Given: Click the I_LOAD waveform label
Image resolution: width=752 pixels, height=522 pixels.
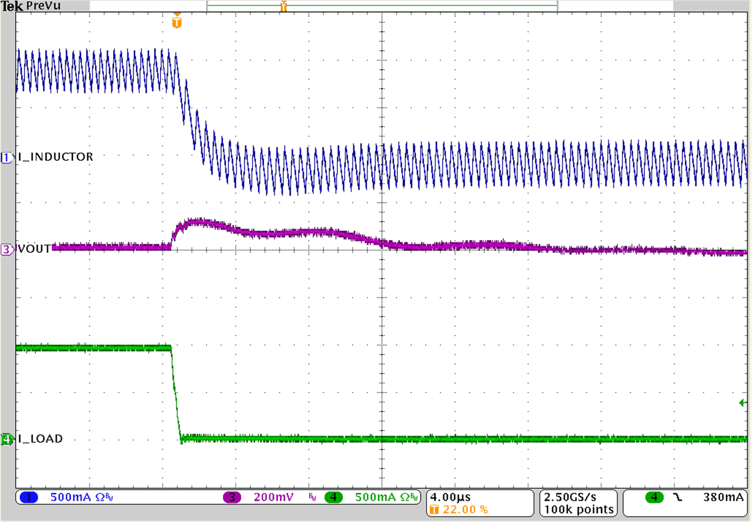Looking at the screenshot, I should [x=40, y=439].
